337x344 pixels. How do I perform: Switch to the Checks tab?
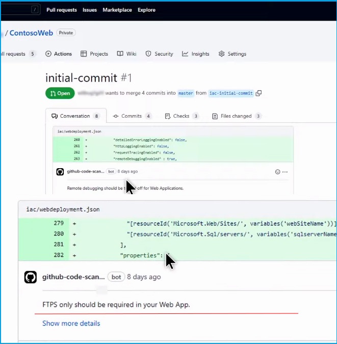[x=182, y=116]
